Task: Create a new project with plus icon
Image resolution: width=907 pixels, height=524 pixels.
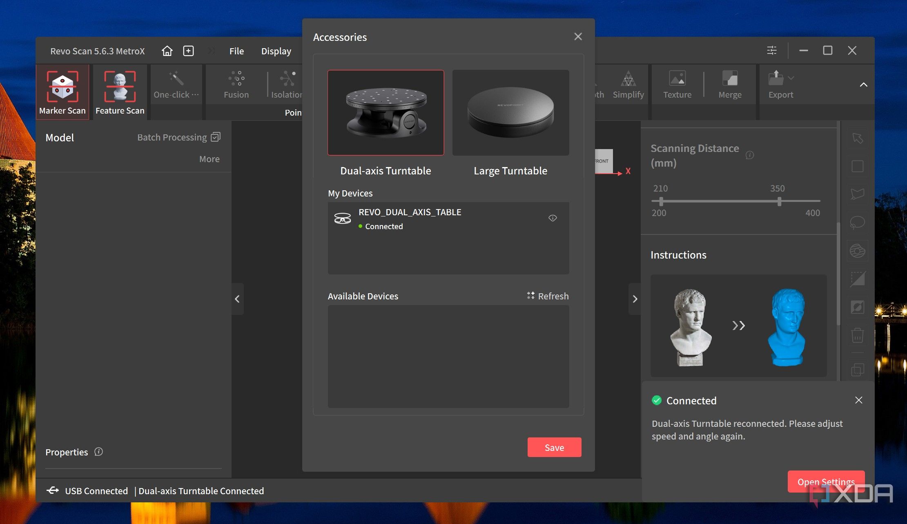Action: tap(188, 51)
